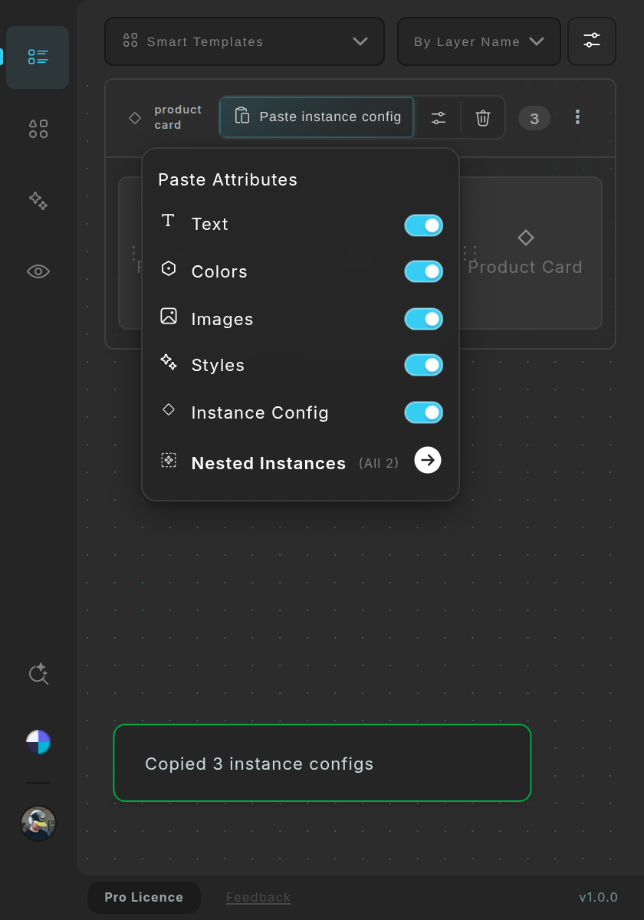This screenshot has width=644, height=920.
Task: Open the Smart Templates dropdown
Action: click(x=245, y=41)
